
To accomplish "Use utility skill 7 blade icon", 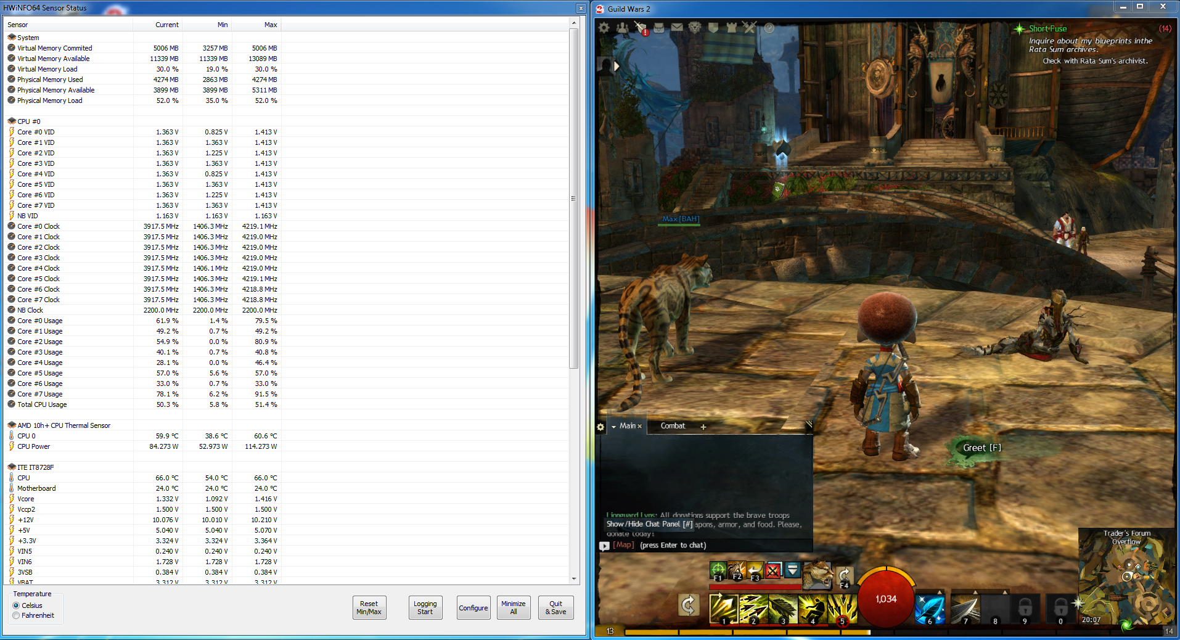I will tap(965, 609).
